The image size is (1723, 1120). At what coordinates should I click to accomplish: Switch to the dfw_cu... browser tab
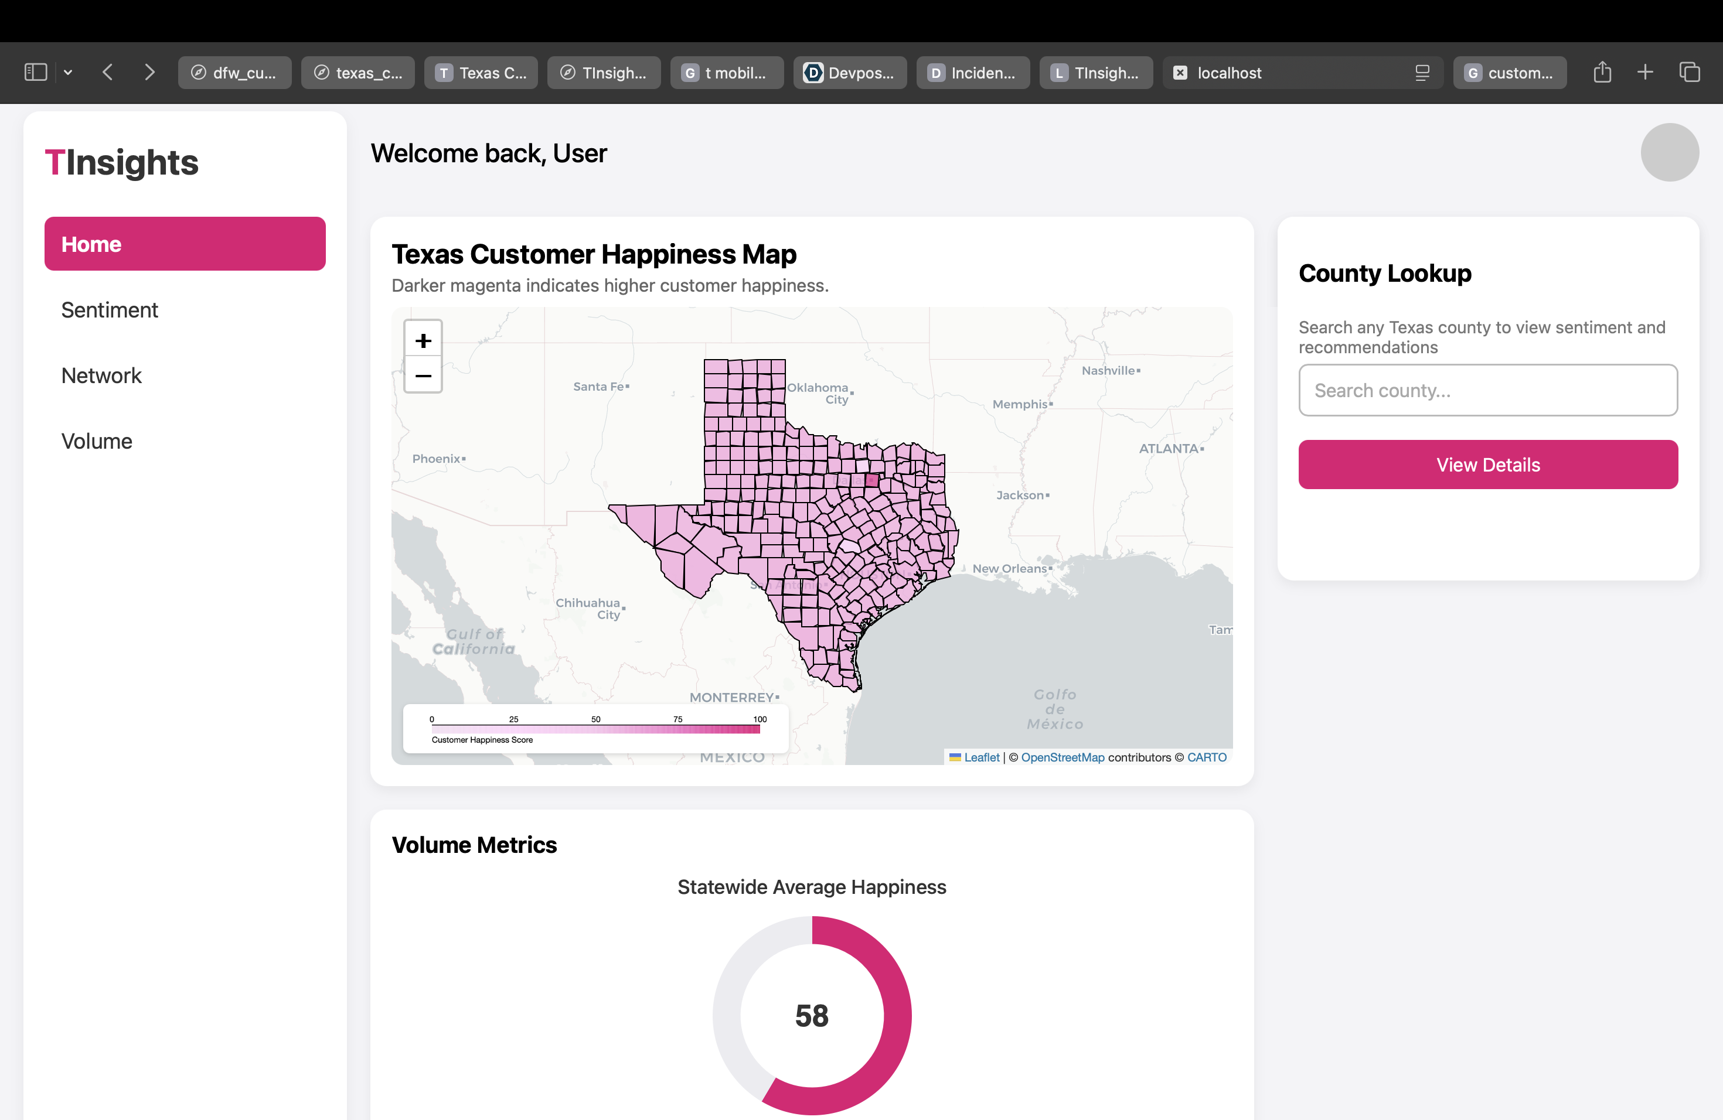pyautogui.click(x=234, y=73)
